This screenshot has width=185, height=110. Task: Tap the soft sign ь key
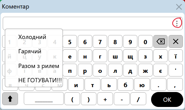pyautogui.click(x=109, y=84)
